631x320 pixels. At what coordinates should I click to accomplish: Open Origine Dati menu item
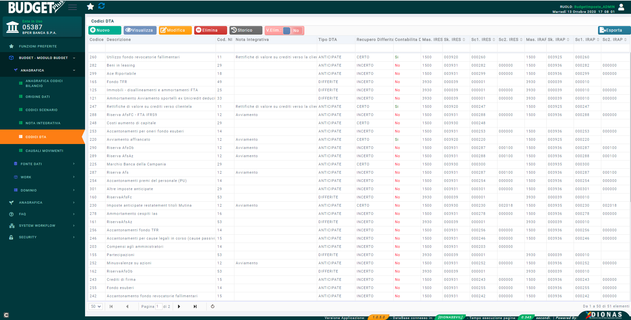pos(43,97)
